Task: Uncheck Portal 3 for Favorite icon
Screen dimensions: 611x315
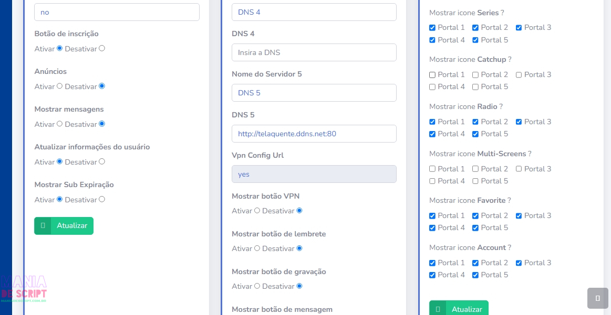Action: click(x=519, y=216)
